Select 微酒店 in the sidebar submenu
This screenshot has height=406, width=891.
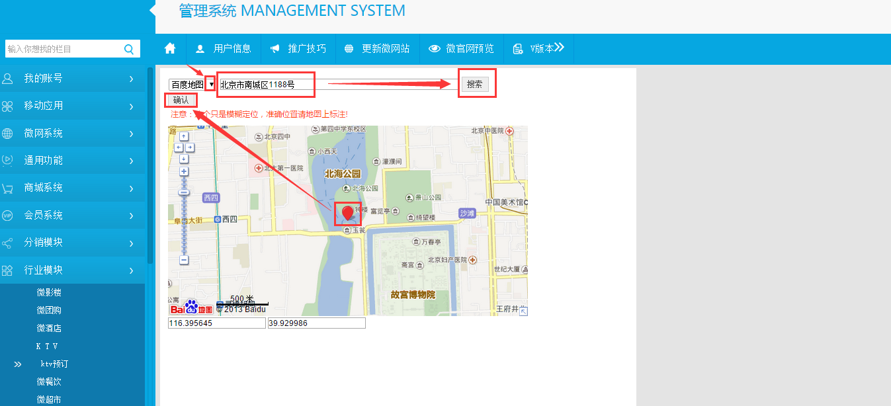pos(49,328)
